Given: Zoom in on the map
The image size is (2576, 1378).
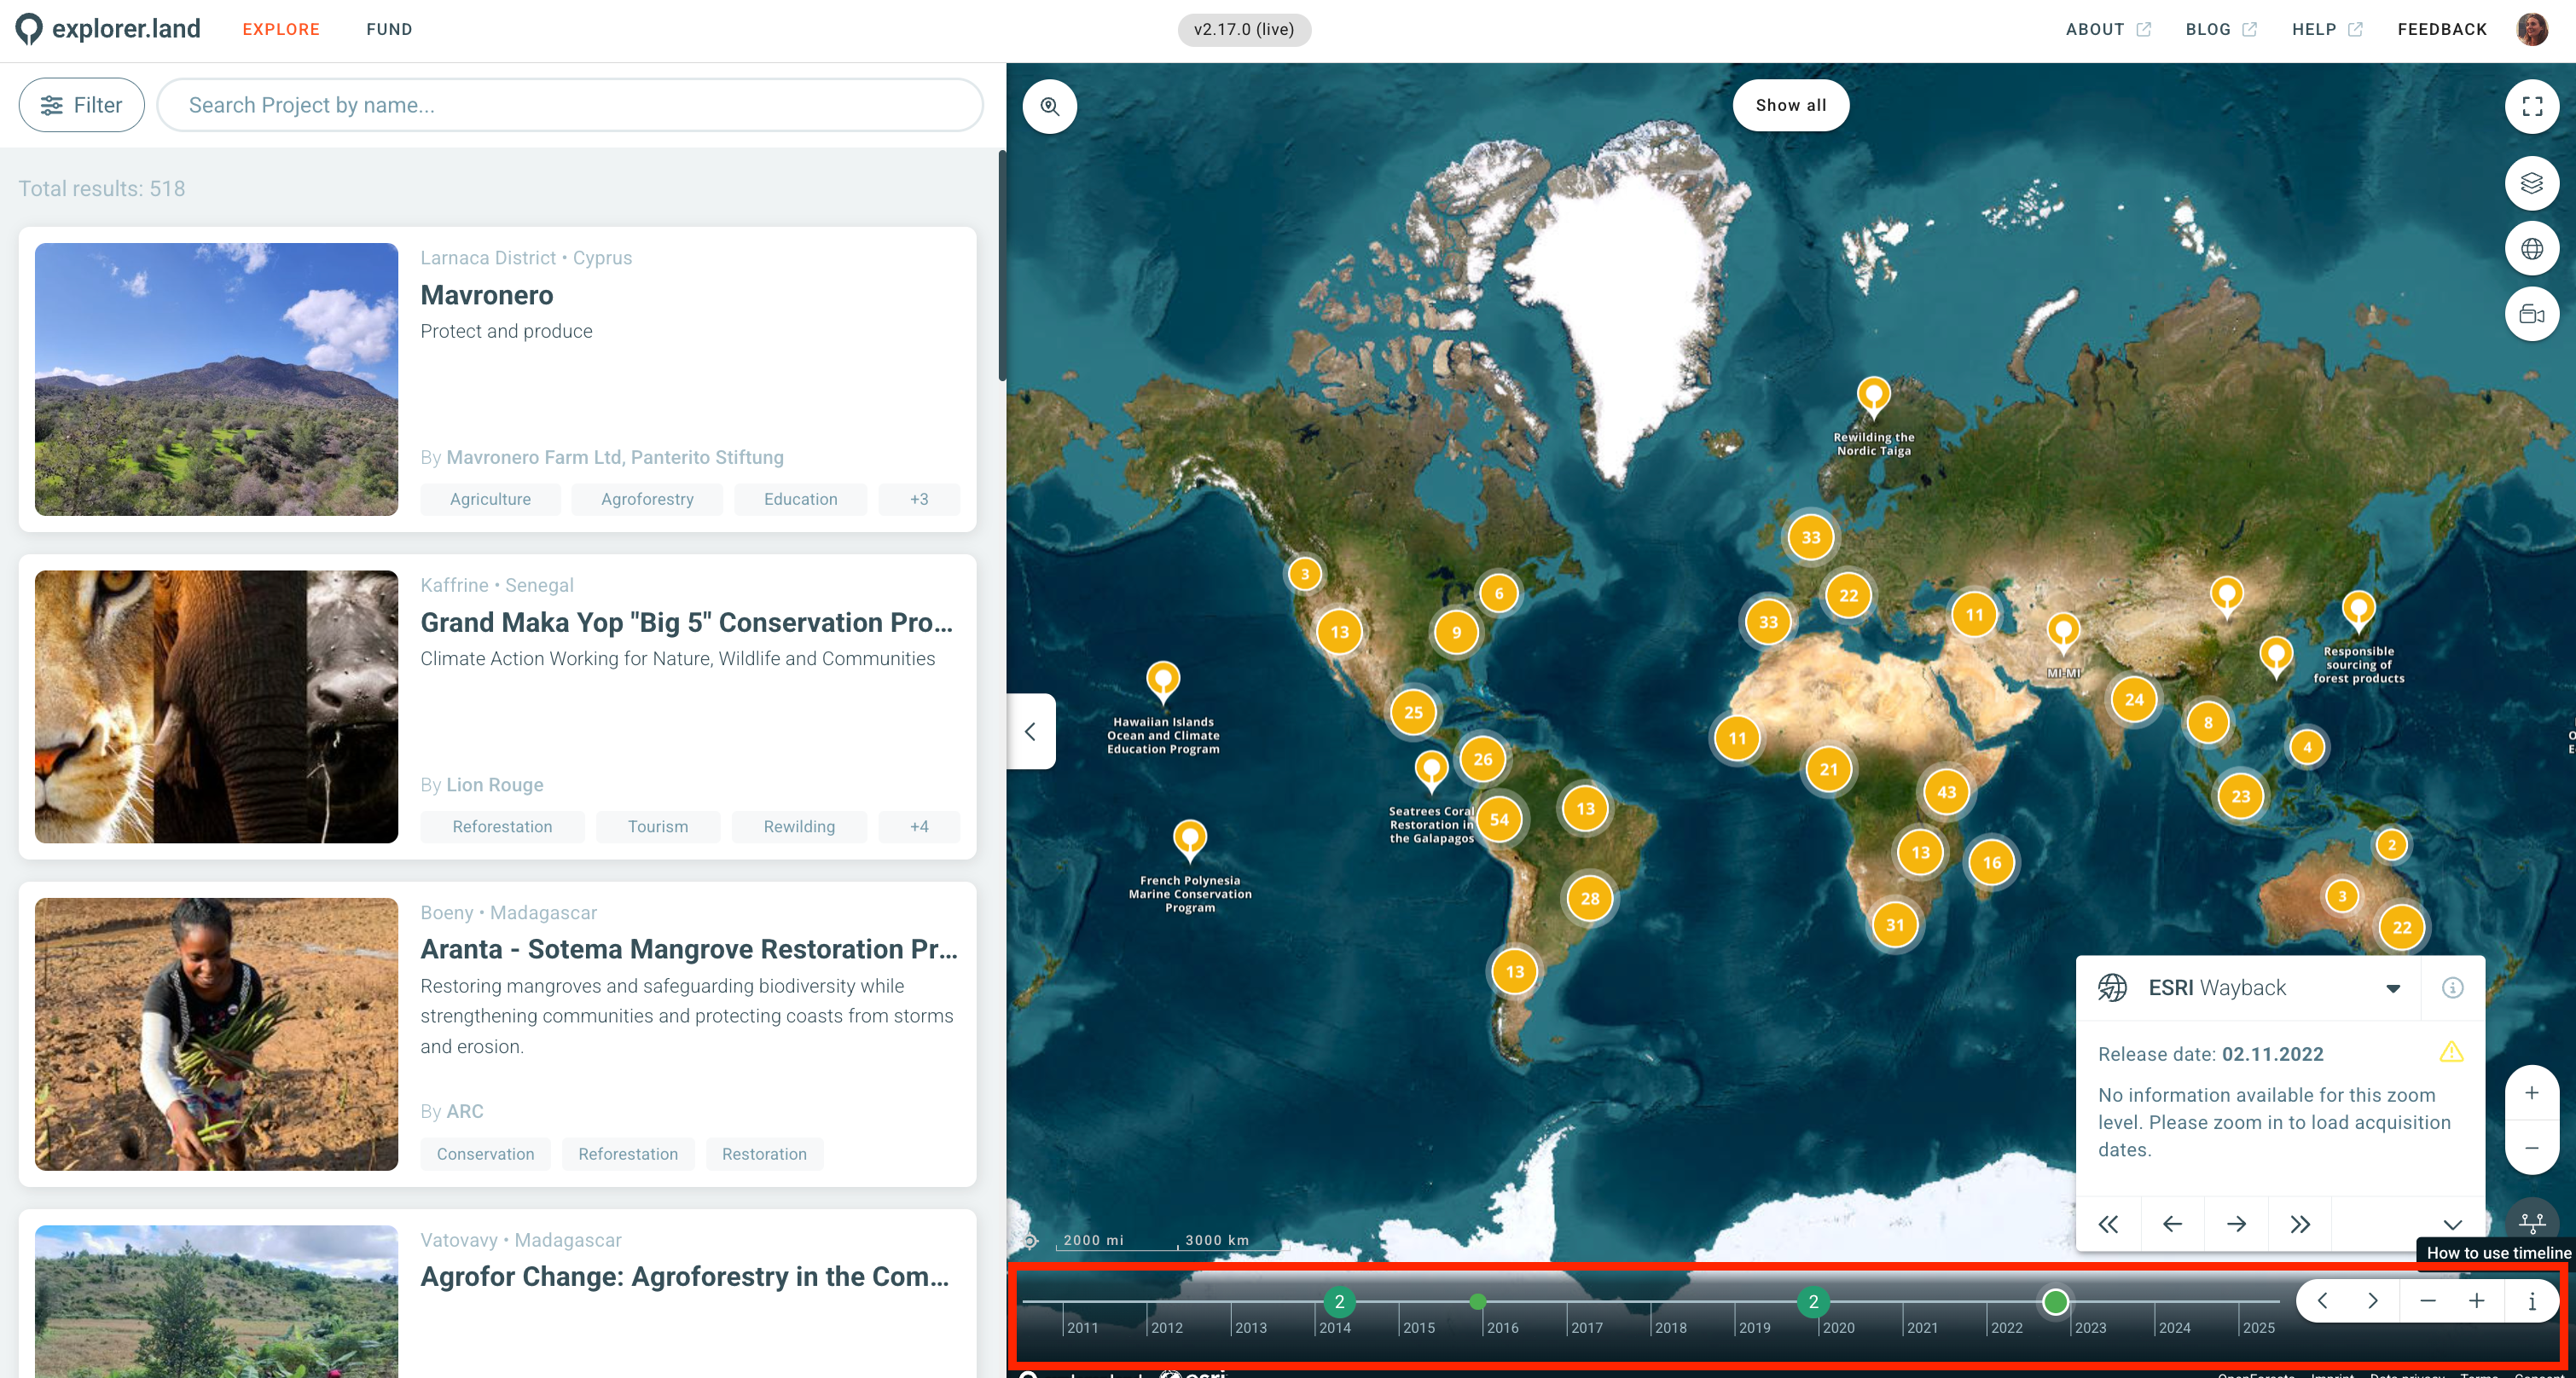Looking at the screenshot, I should (2531, 1093).
